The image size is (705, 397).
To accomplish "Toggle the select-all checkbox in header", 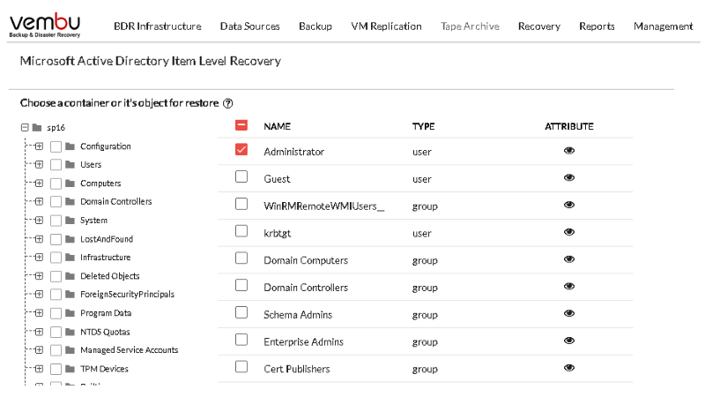I will (241, 125).
